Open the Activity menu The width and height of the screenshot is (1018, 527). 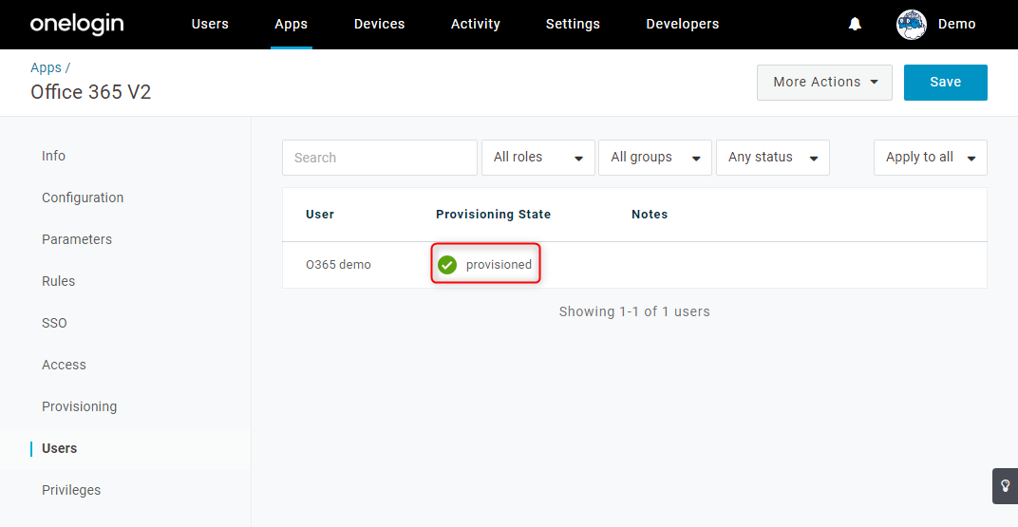pos(475,24)
